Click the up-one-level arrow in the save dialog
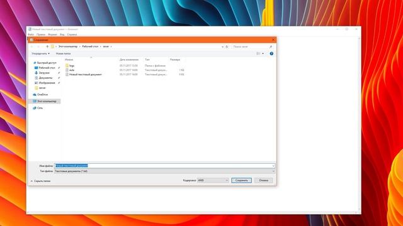403x226 pixels. [x=47, y=46]
